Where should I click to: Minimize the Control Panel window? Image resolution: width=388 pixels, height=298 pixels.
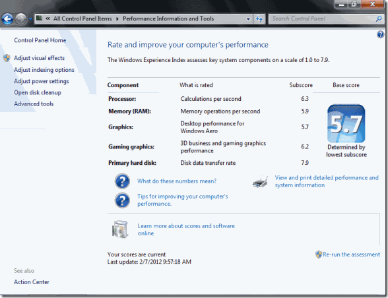pos(341,4)
